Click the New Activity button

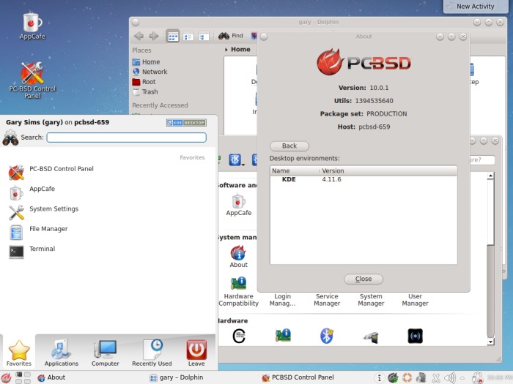point(475,6)
